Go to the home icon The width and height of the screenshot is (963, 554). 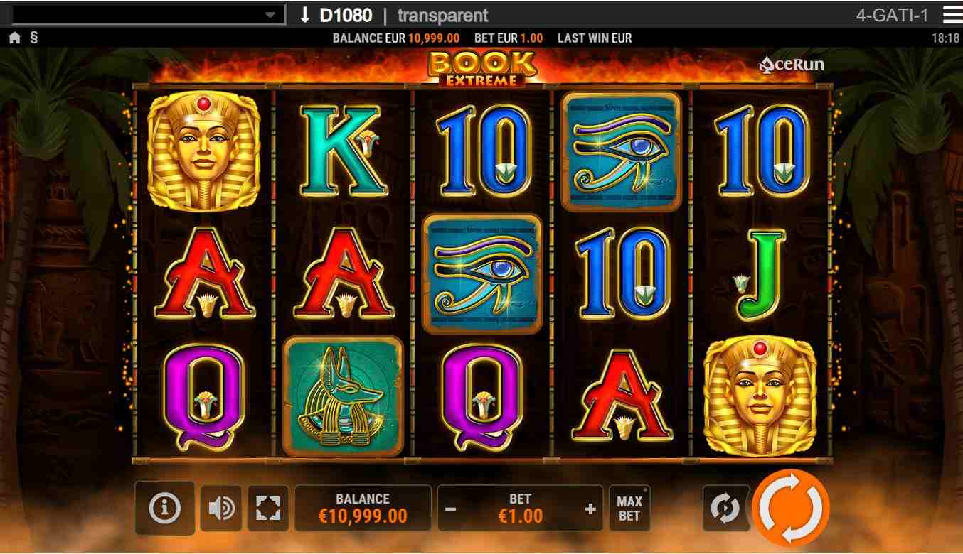pyautogui.click(x=14, y=38)
